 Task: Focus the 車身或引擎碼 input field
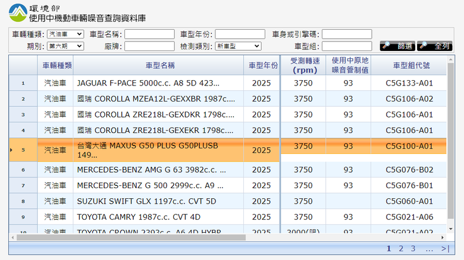347,34
